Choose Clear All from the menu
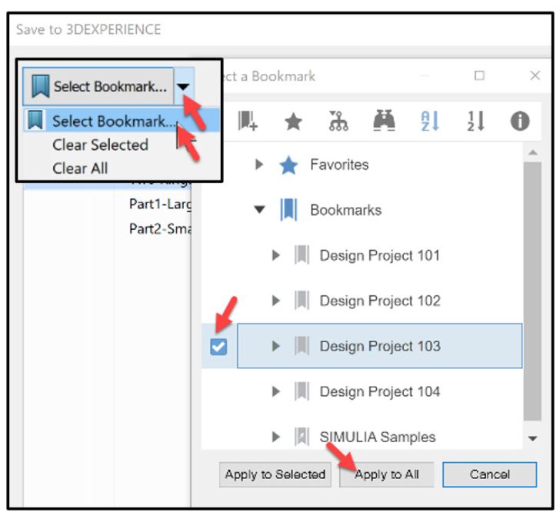 [x=80, y=168]
